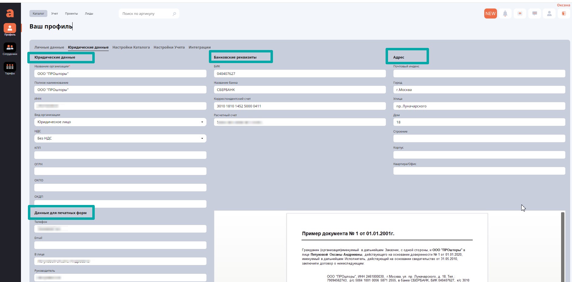Screen dimensions: 572x282
Task: Open the chat messages bubble icon
Action: [x=535, y=14]
